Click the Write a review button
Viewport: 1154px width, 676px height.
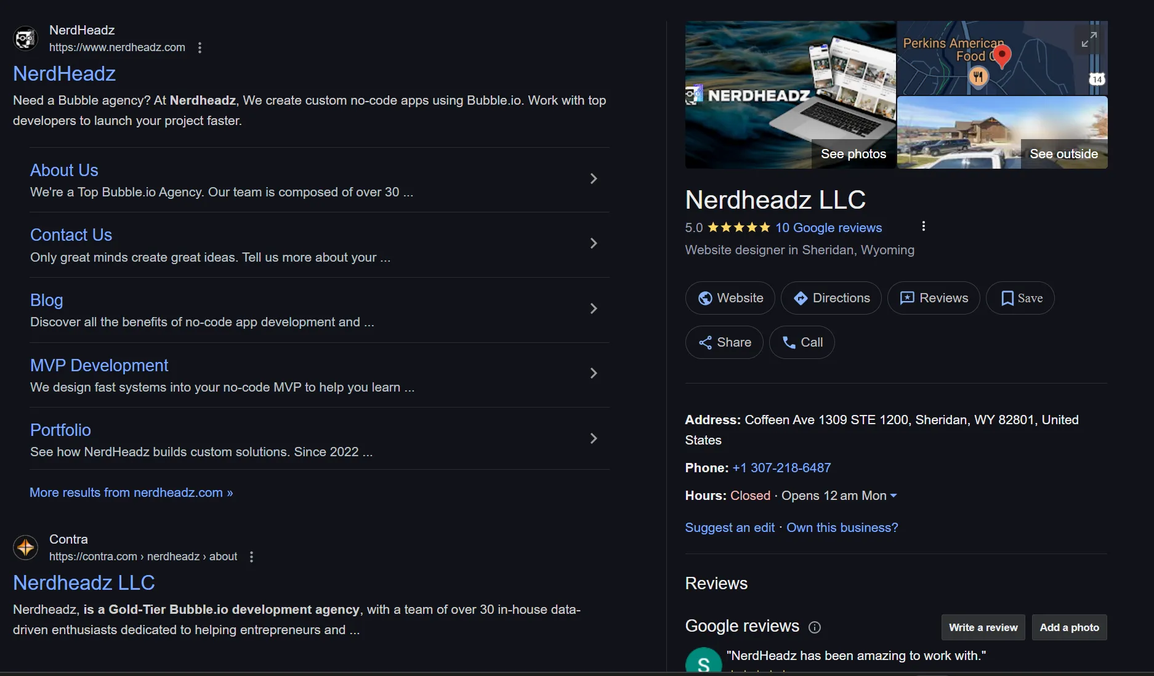tap(983, 627)
